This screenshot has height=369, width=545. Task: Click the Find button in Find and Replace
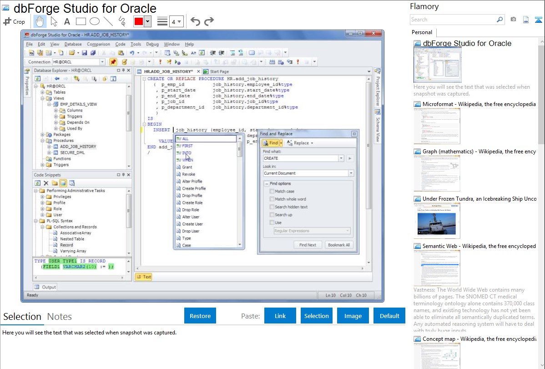click(x=270, y=143)
